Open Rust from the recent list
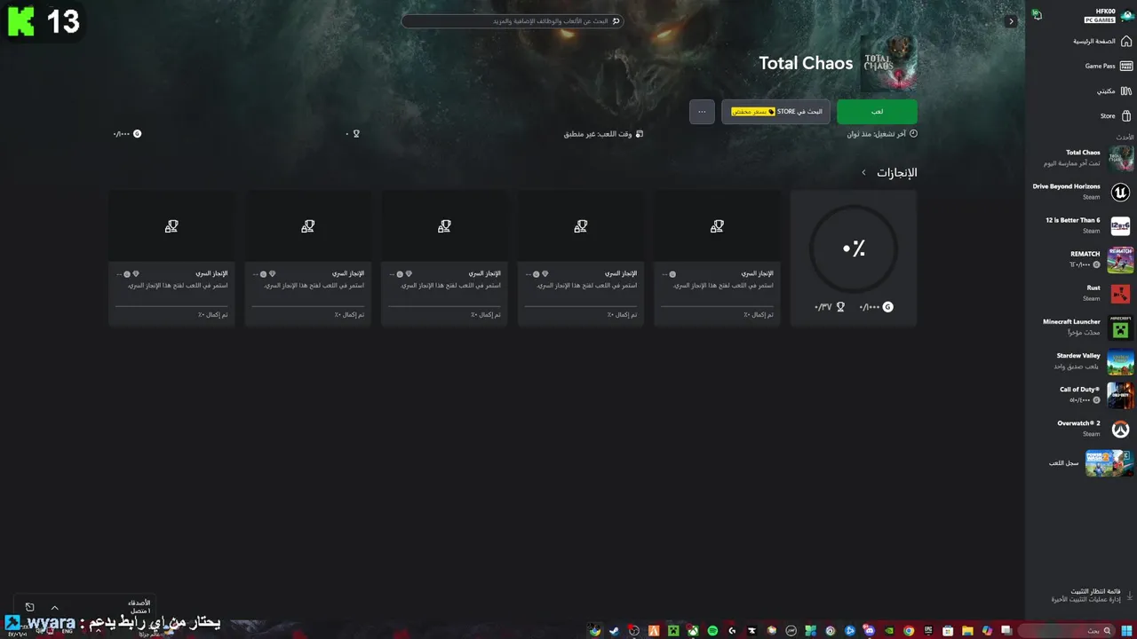 1082,293
